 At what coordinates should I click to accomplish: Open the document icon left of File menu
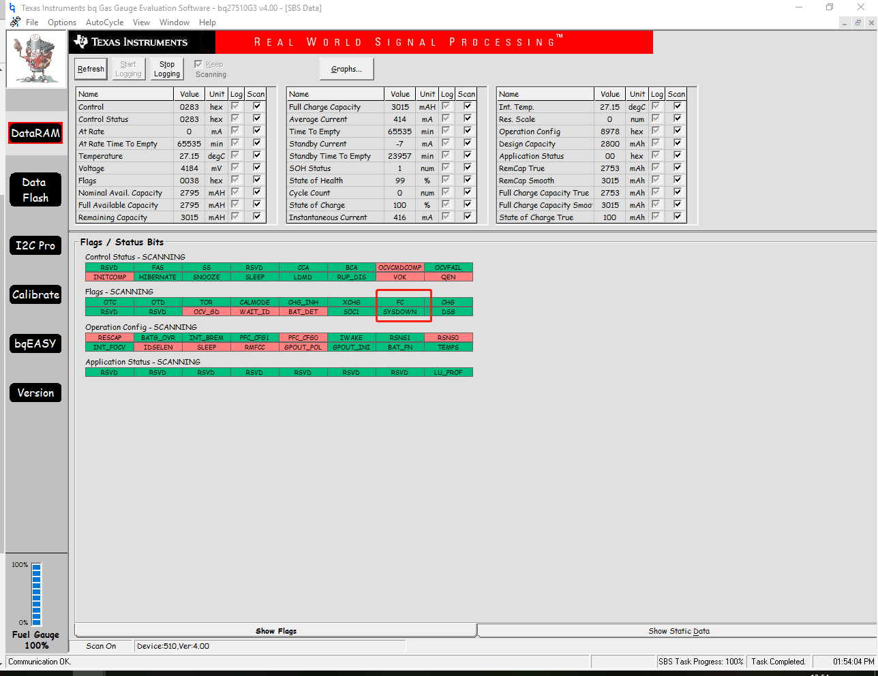(x=15, y=22)
